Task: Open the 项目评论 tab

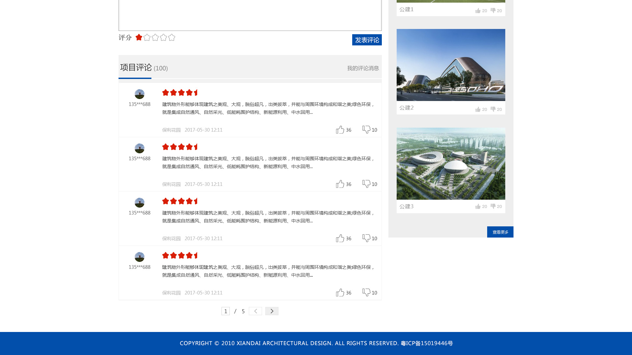Action: pyautogui.click(x=136, y=67)
